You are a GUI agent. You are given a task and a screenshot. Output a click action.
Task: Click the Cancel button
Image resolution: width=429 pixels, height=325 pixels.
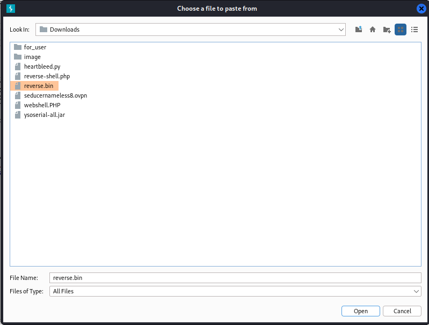402,311
